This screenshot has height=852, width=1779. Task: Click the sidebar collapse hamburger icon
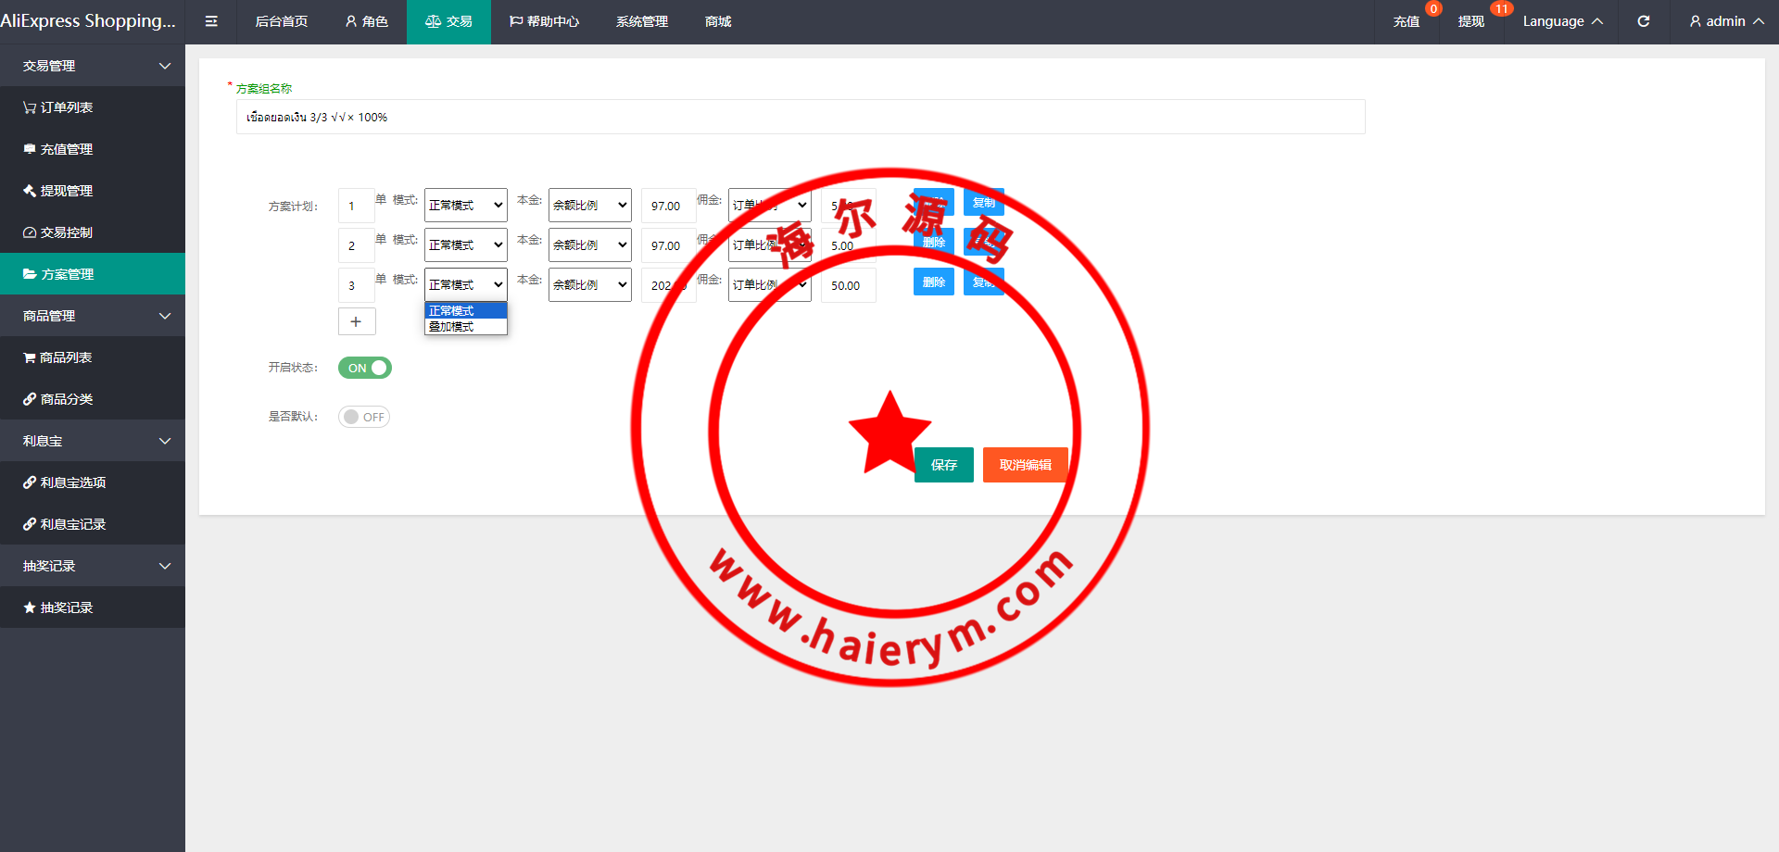tap(211, 21)
